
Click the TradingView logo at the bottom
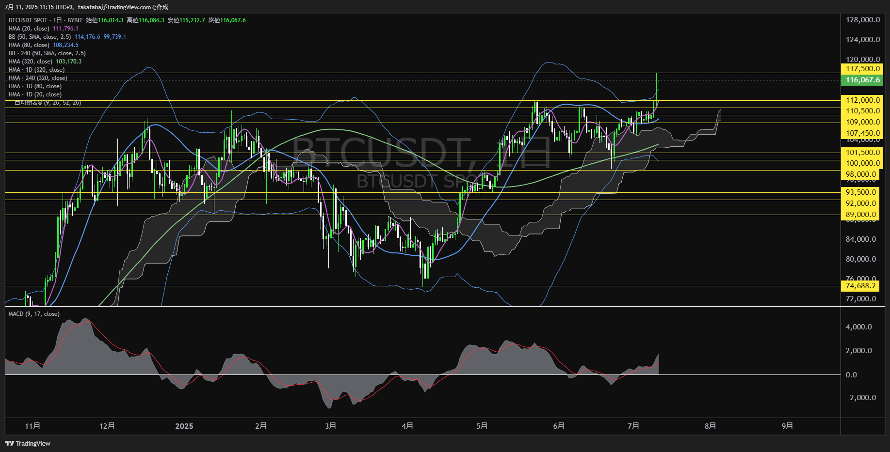click(x=28, y=443)
